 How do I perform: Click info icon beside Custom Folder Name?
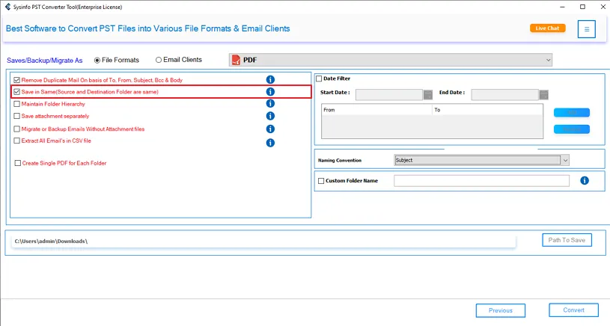click(x=585, y=181)
